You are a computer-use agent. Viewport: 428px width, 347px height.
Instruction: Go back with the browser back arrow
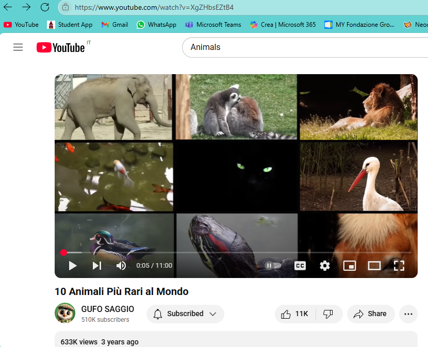pos(8,7)
